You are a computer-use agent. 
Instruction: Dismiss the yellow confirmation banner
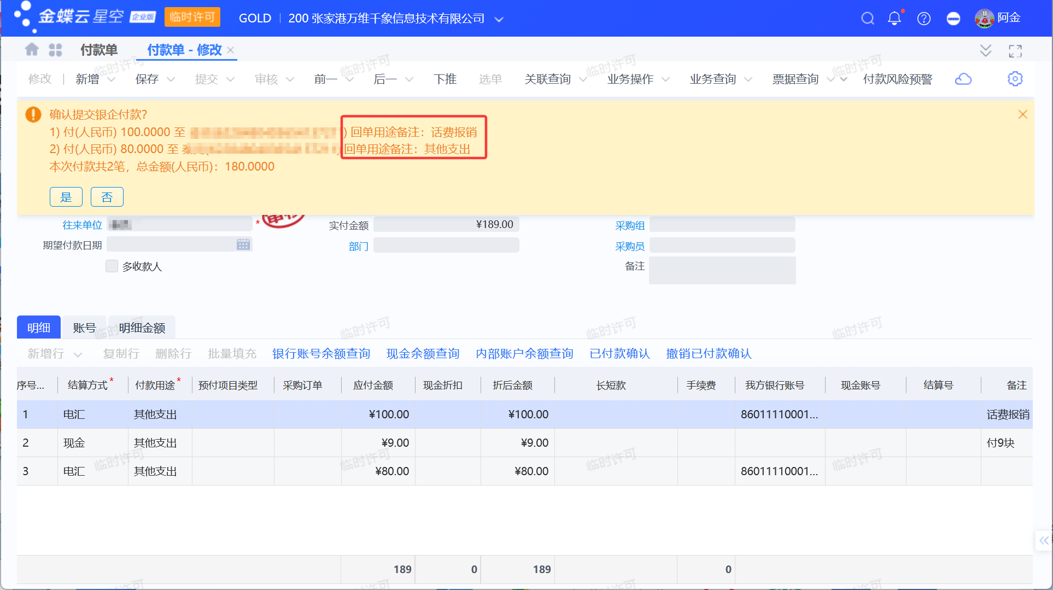(1022, 114)
